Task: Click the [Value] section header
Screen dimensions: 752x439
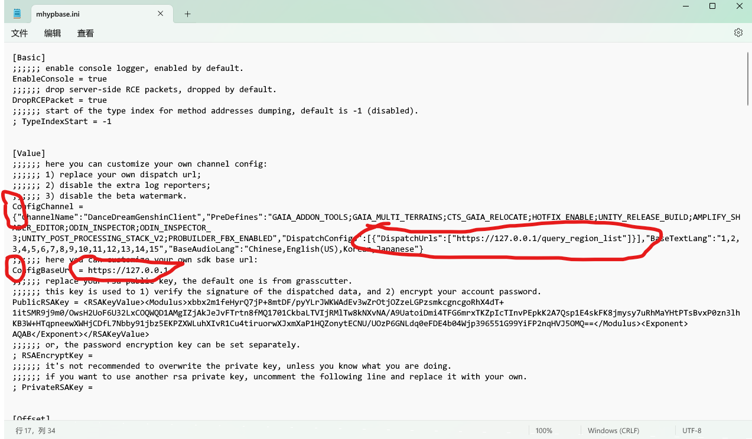Action: click(x=29, y=154)
